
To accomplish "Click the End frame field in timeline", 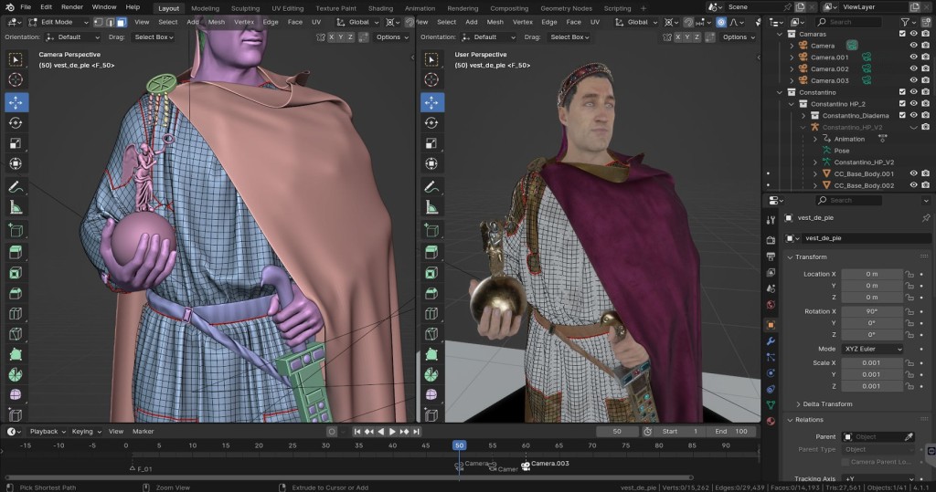I will tap(731, 431).
